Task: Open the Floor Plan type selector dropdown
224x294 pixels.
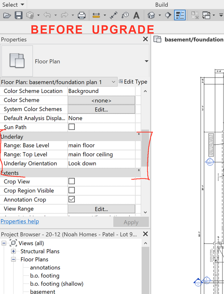Action: click(x=147, y=61)
